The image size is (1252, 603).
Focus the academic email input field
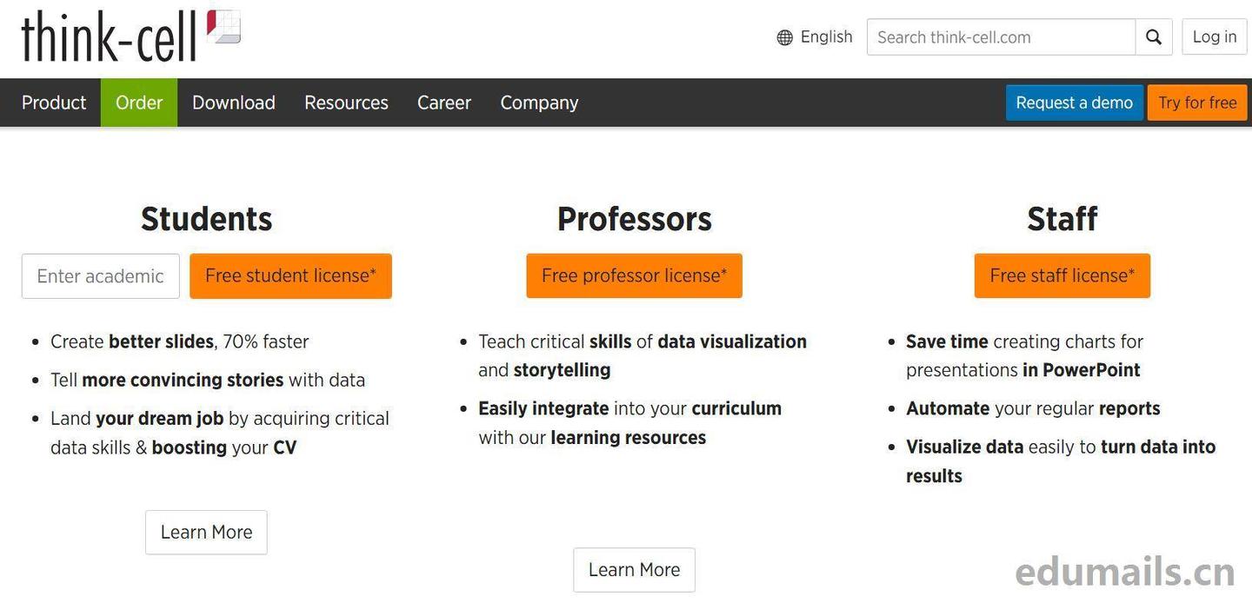coord(101,276)
